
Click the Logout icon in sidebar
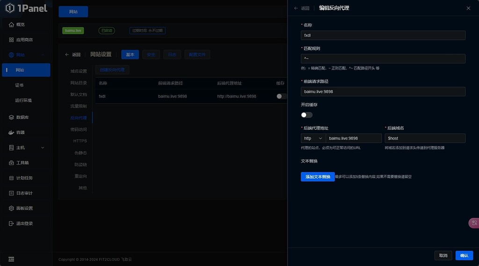pyautogui.click(x=12, y=224)
